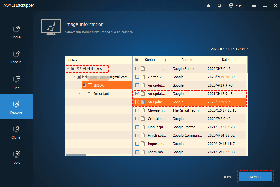The image size is (280, 187).
Task: Tick the checkbox for The Gmail Team email
Action: 137,110
